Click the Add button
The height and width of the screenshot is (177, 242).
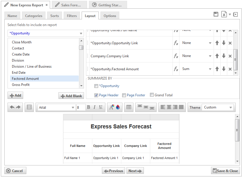(15, 95)
